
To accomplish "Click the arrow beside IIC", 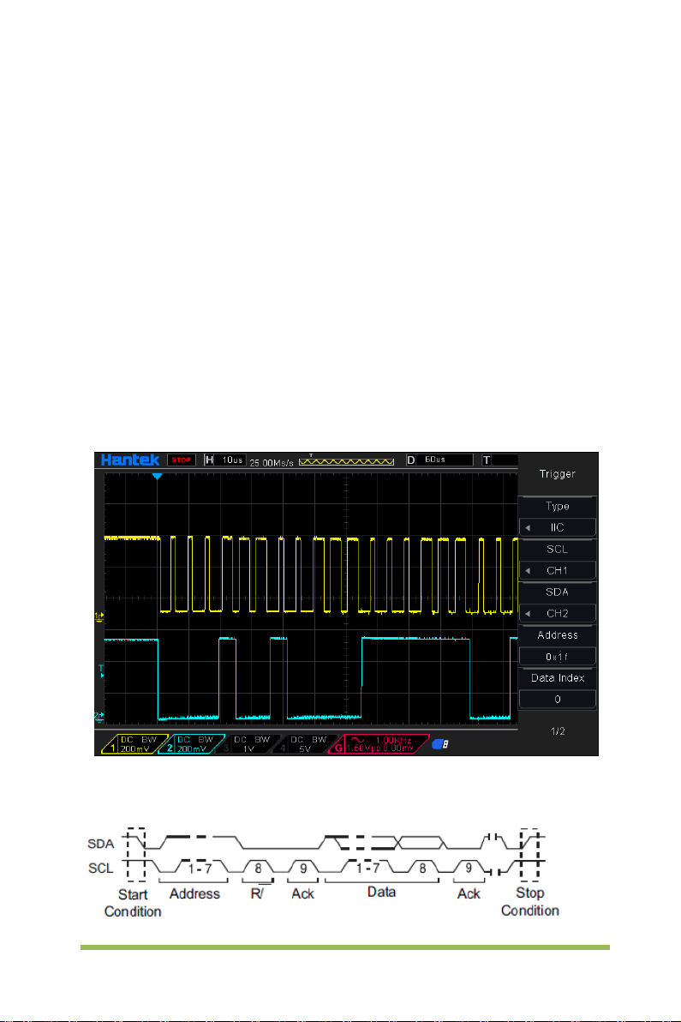I will (x=528, y=528).
